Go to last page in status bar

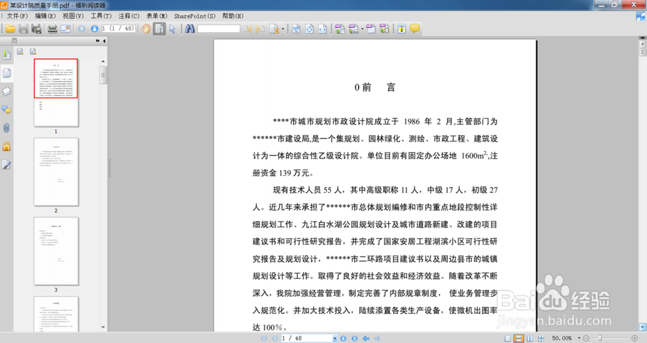355,338
